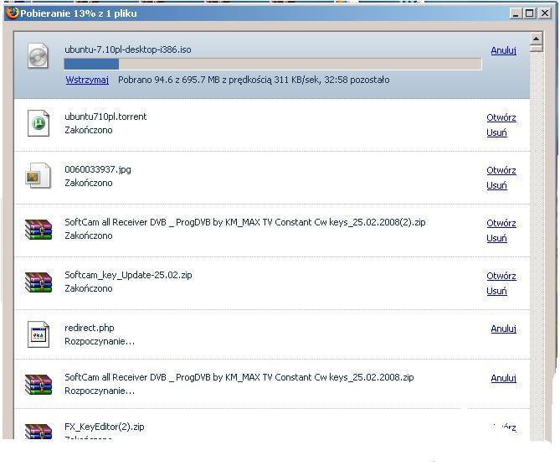Viewport: 560px width, 466px height.
Task: Pause the ISO download with Wstrzymaj
Action: click(x=87, y=80)
